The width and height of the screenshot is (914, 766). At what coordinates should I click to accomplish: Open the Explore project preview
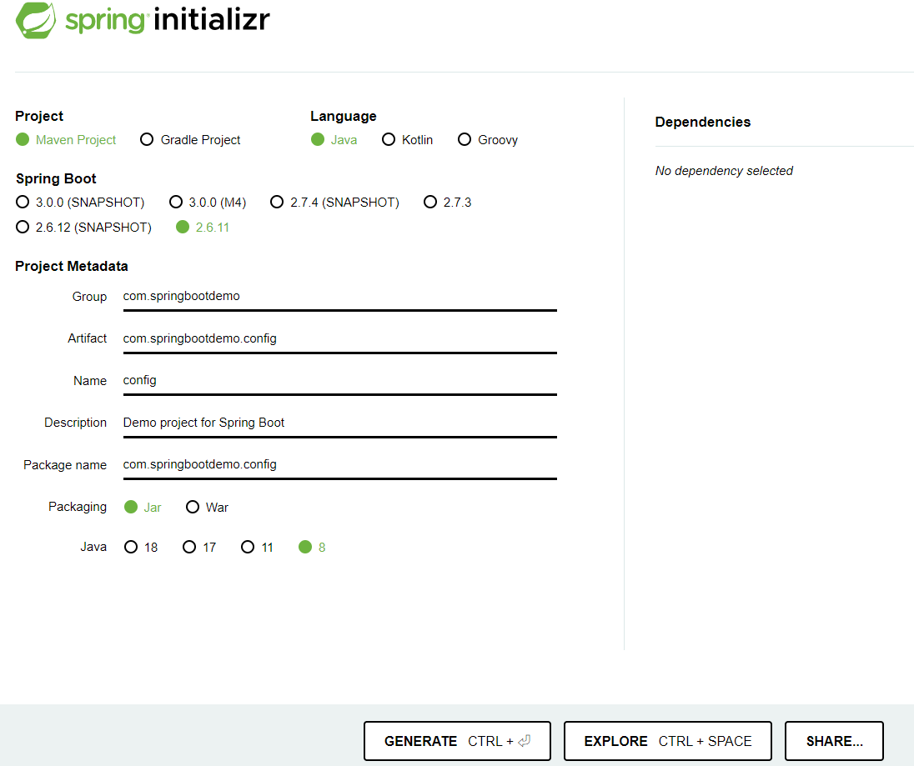(667, 740)
